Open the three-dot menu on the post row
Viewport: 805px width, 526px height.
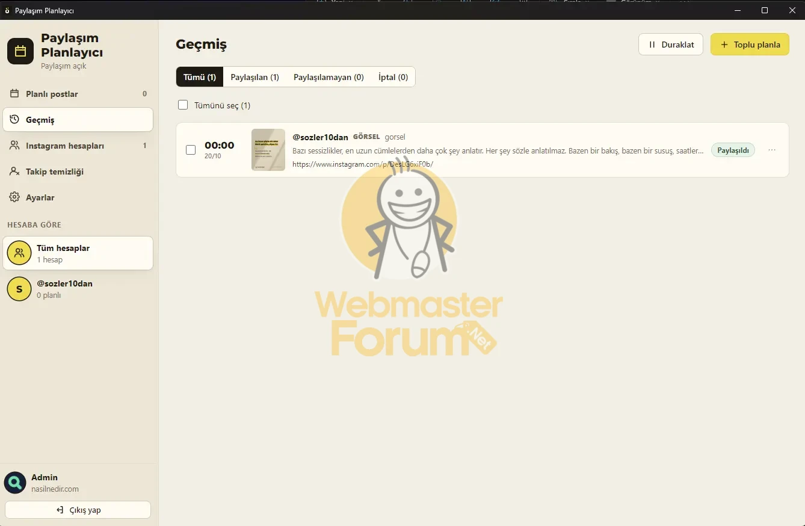pos(772,150)
